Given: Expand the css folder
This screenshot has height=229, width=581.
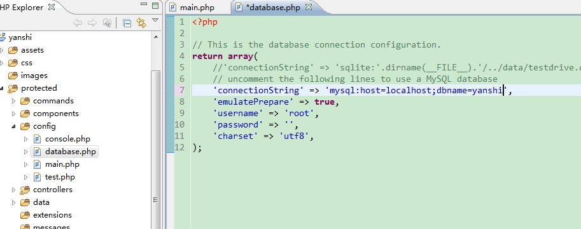Looking at the screenshot, I should 1,63.
